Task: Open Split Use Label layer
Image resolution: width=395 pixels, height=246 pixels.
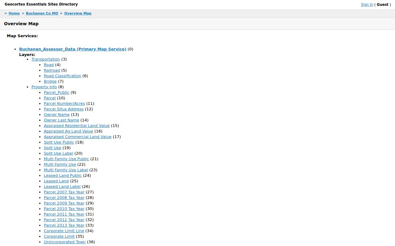Action: [x=59, y=153]
